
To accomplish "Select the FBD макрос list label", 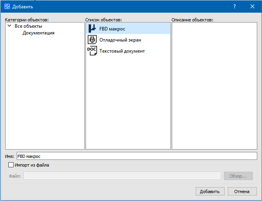I will tap(112, 29).
